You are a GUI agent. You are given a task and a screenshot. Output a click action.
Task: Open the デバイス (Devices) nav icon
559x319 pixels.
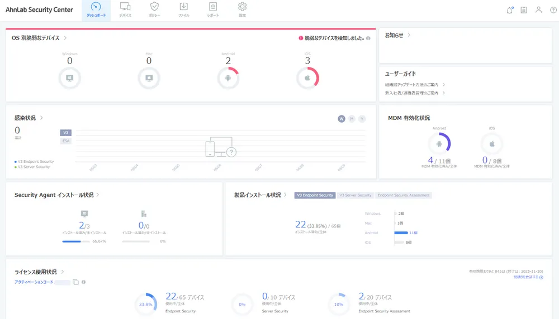(x=125, y=9)
